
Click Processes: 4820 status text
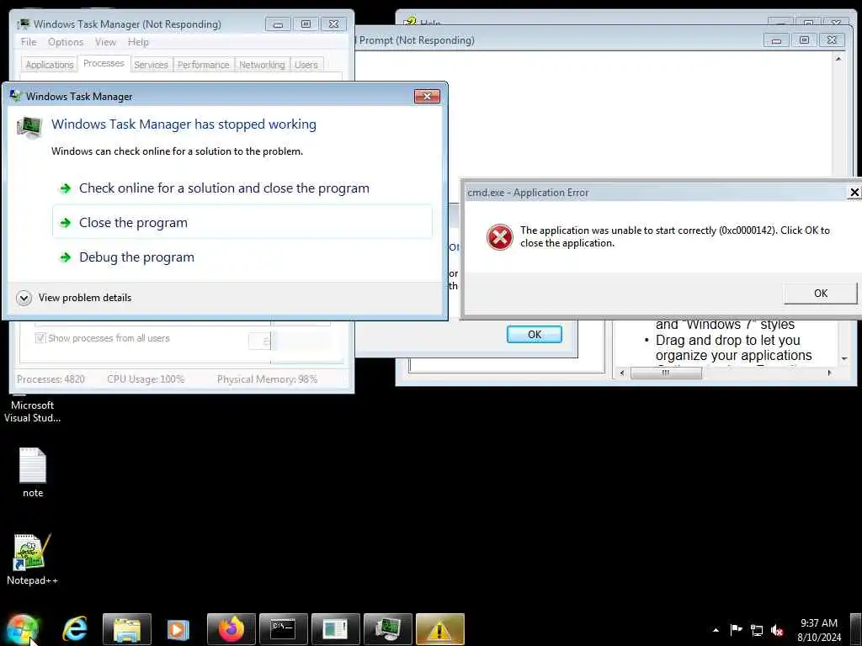pyautogui.click(x=51, y=379)
